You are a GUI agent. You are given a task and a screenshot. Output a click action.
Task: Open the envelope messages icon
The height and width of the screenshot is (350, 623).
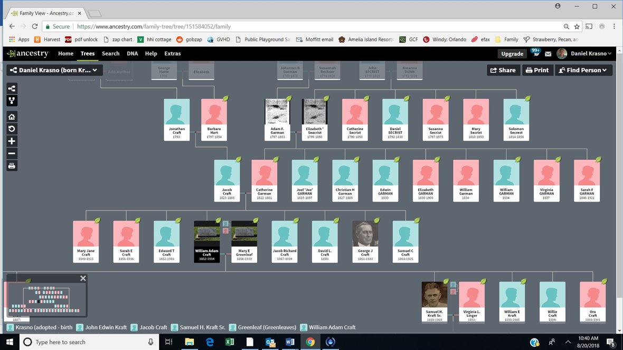(548, 54)
